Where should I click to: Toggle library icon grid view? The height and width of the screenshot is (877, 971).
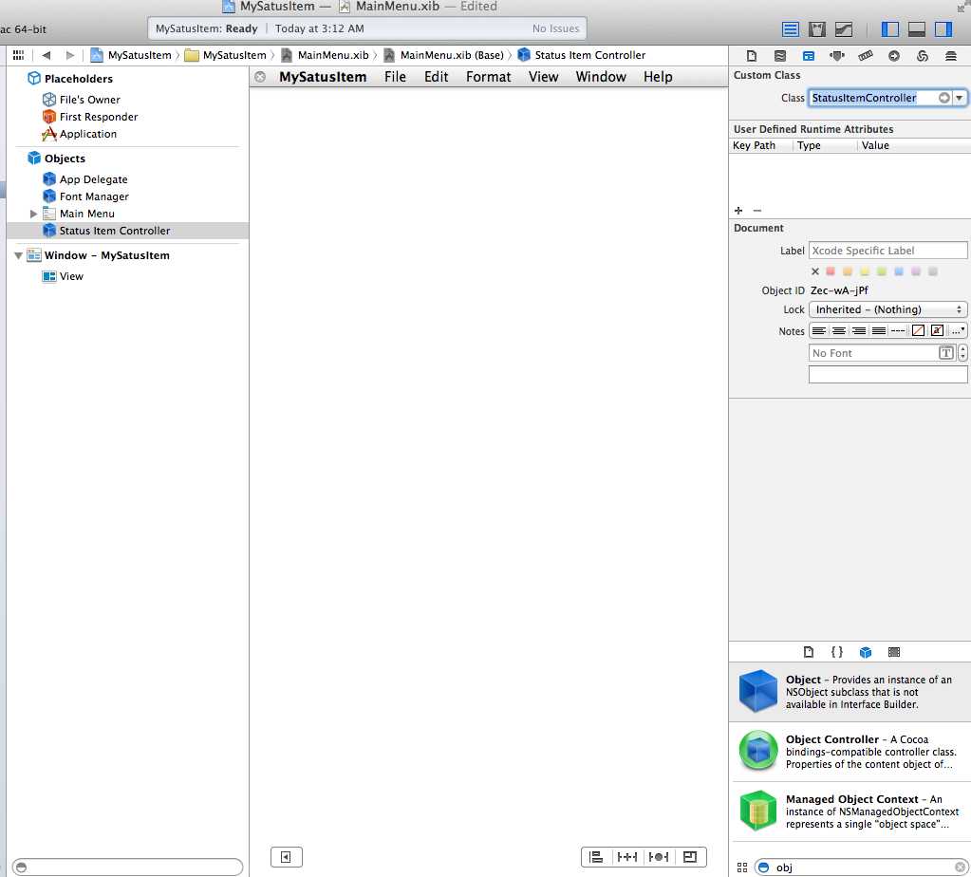(742, 868)
